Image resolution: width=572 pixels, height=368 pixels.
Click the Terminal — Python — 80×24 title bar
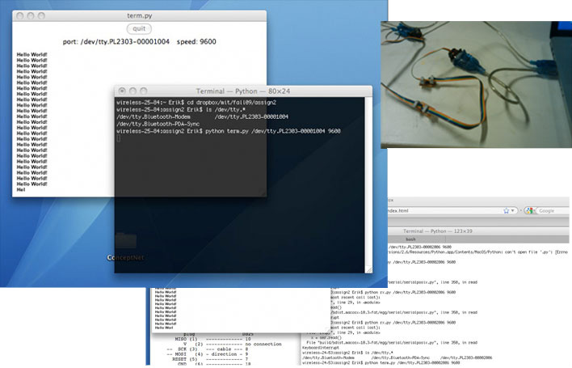tap(244, 91)
